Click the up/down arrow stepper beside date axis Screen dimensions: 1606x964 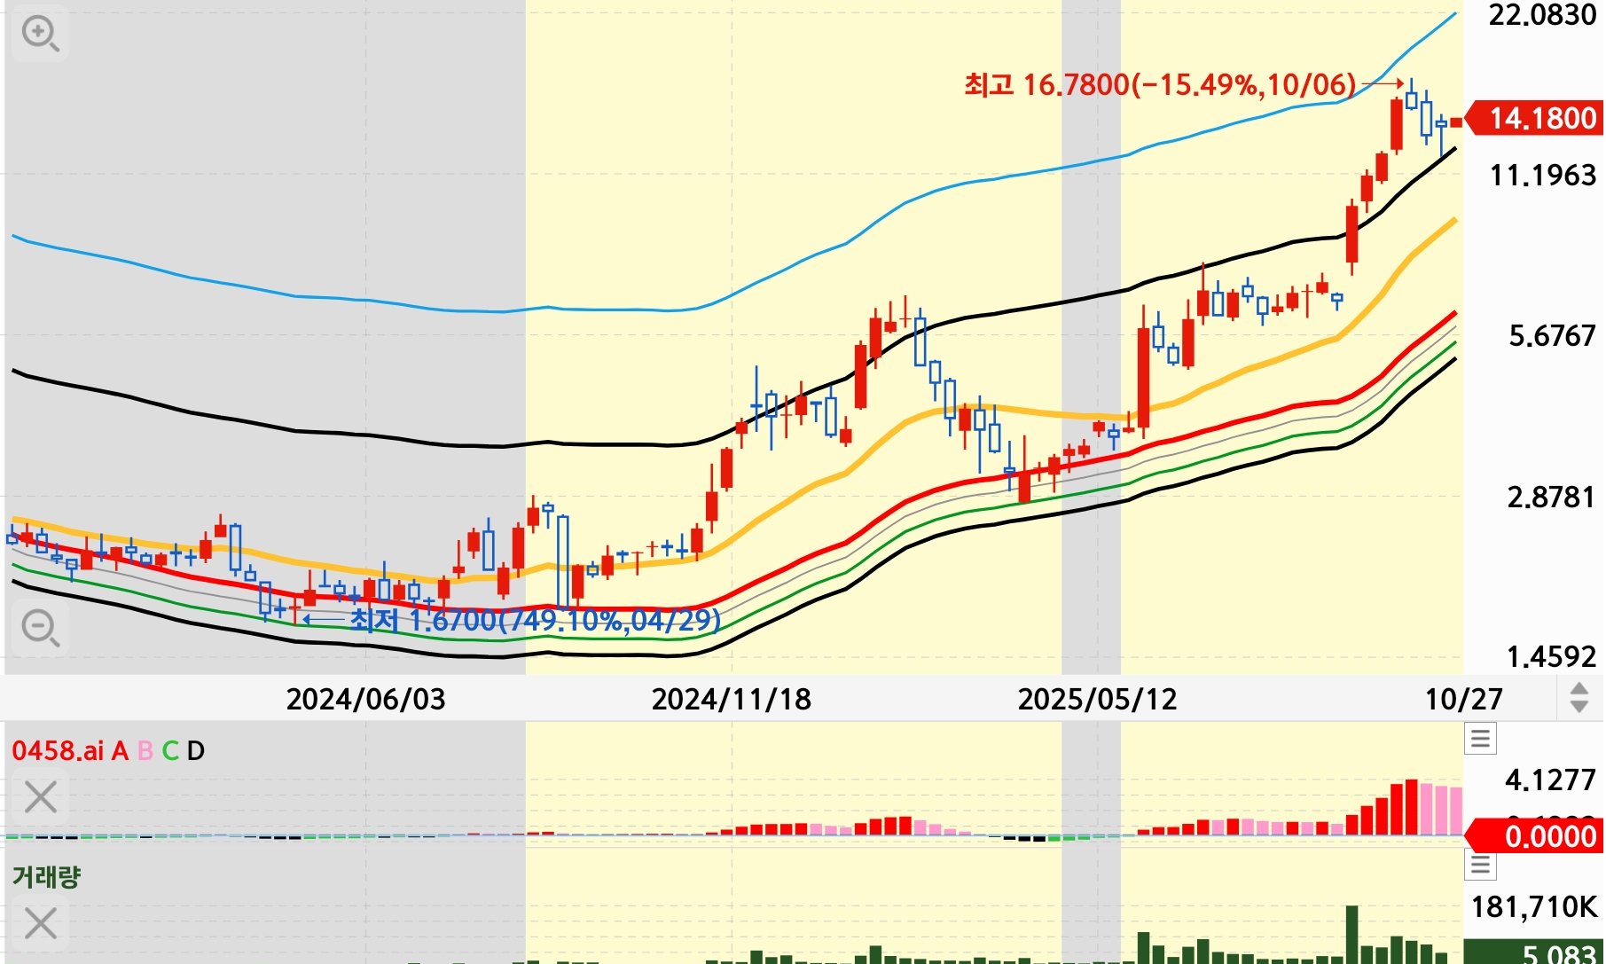click(x=1579, y=697)
